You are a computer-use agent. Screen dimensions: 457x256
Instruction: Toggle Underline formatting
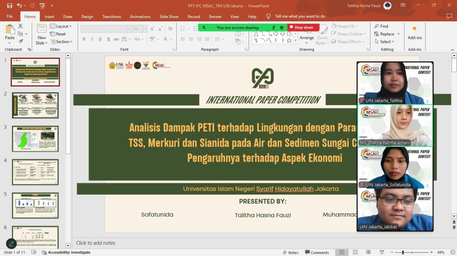100,39
